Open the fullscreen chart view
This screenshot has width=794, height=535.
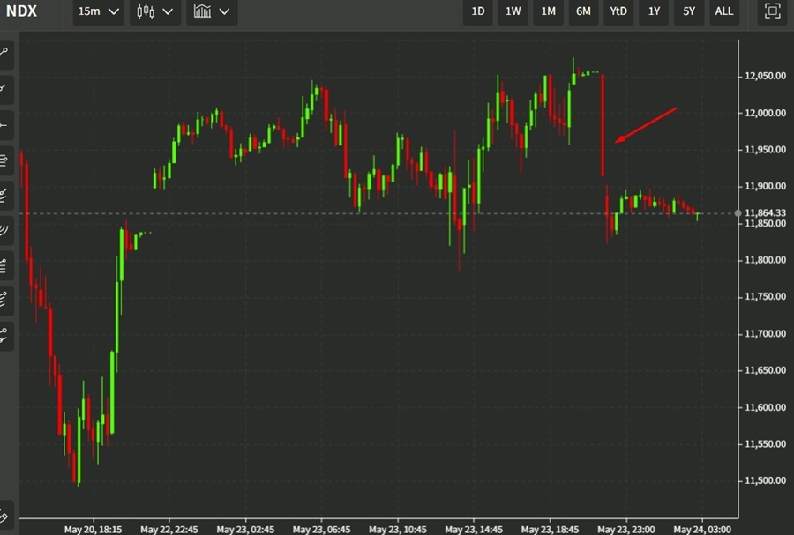772,12
